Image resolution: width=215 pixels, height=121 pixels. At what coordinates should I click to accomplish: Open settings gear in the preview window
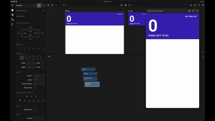[x=189, y=11]
